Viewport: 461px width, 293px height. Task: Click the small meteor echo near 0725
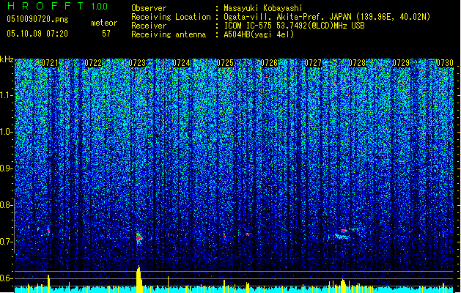(224, 235)
